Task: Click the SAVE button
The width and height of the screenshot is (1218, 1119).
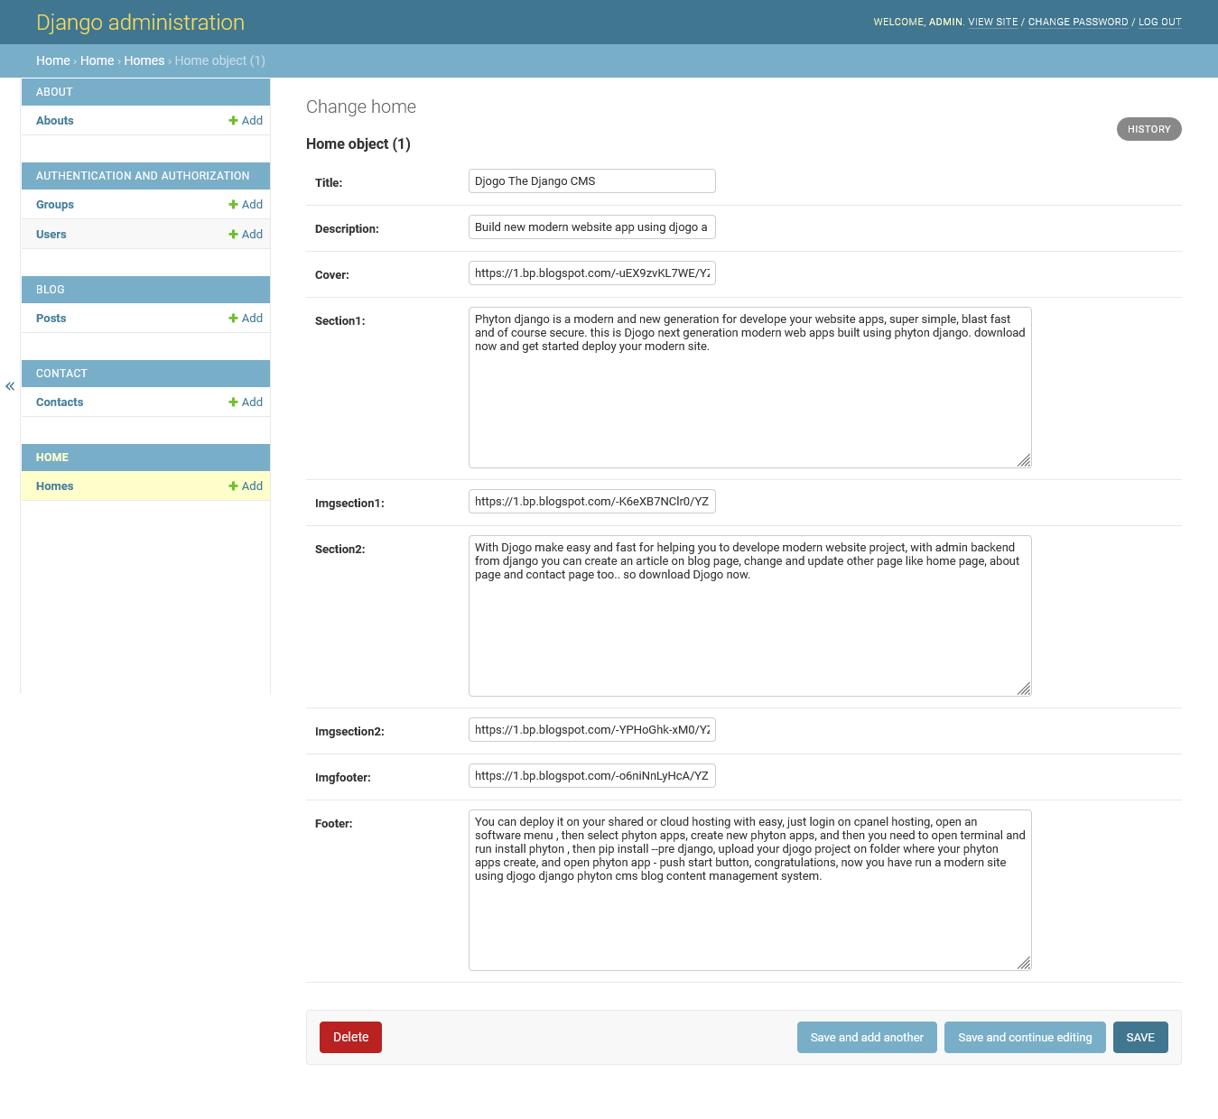Action: click(x=1140, y=1037)
